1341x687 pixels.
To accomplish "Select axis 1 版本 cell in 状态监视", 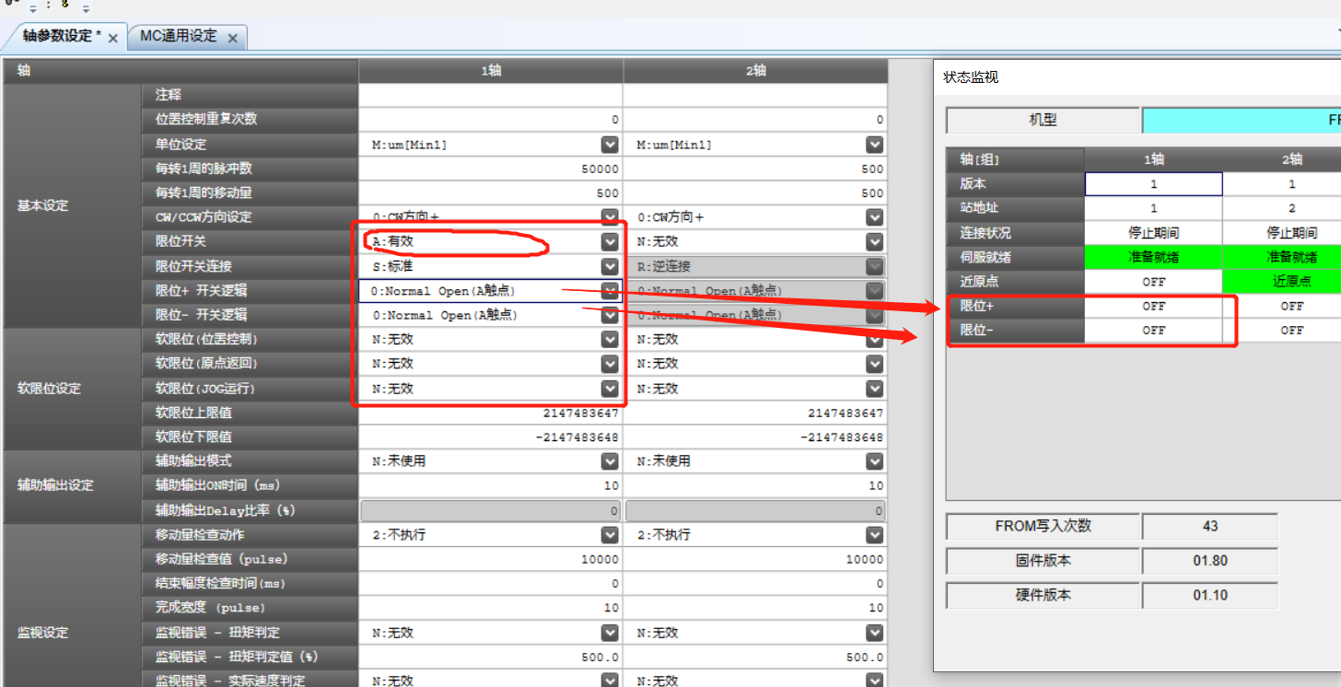I will click(1153, 184).
